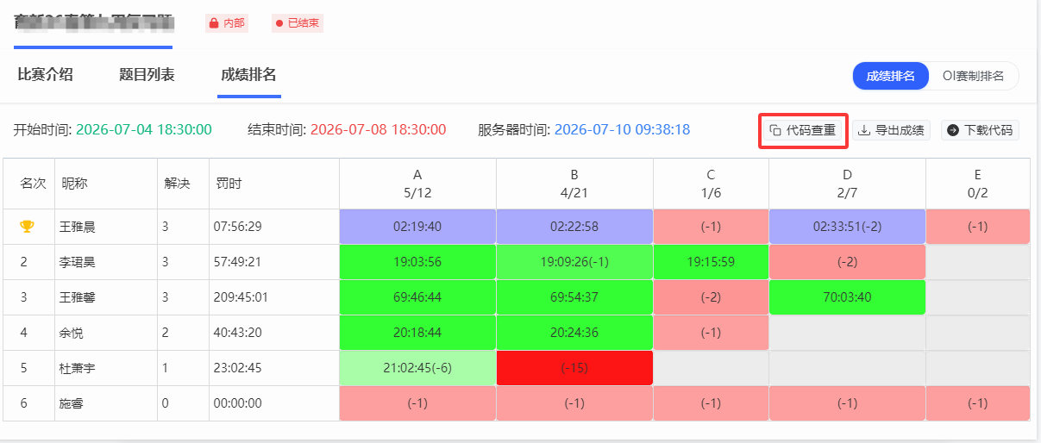
Task: Open problem E column header 0/2
Action: 978,184
